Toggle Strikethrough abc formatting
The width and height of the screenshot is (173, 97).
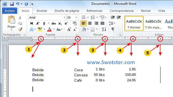pos(54,23)
